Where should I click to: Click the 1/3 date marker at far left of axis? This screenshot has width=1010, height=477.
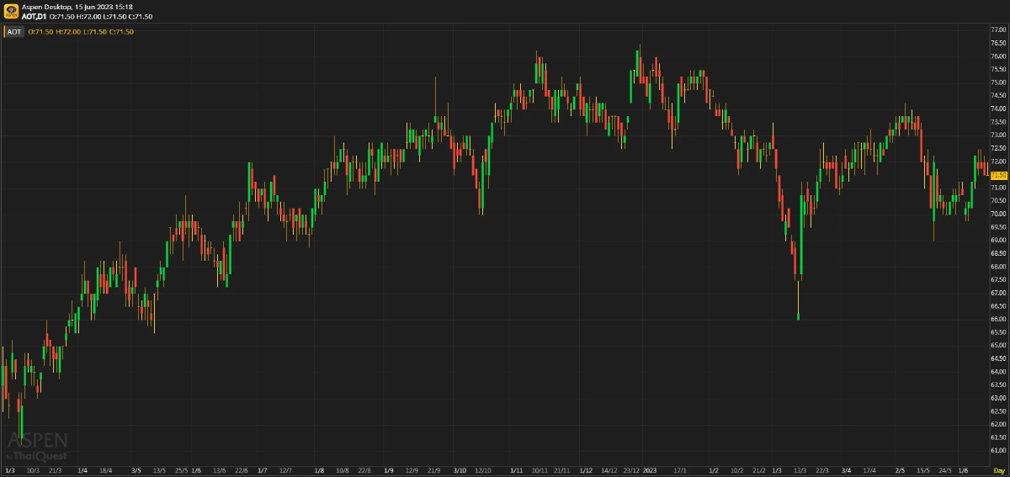[x=10, y=470]
